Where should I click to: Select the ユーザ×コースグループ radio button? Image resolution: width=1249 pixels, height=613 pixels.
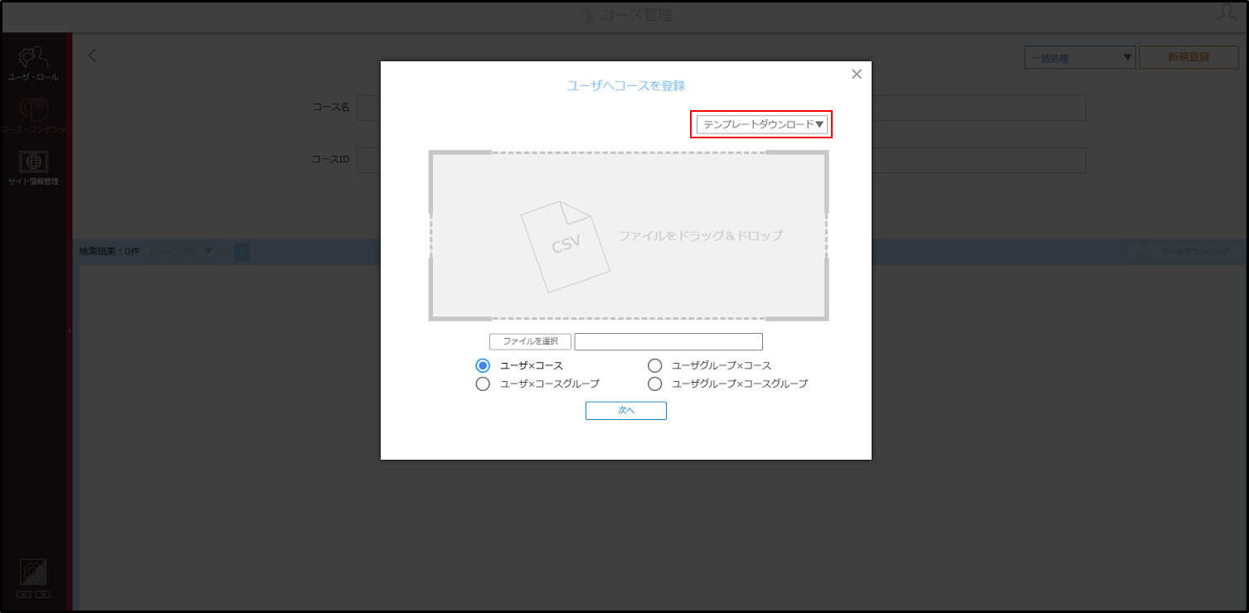(483, 384)
